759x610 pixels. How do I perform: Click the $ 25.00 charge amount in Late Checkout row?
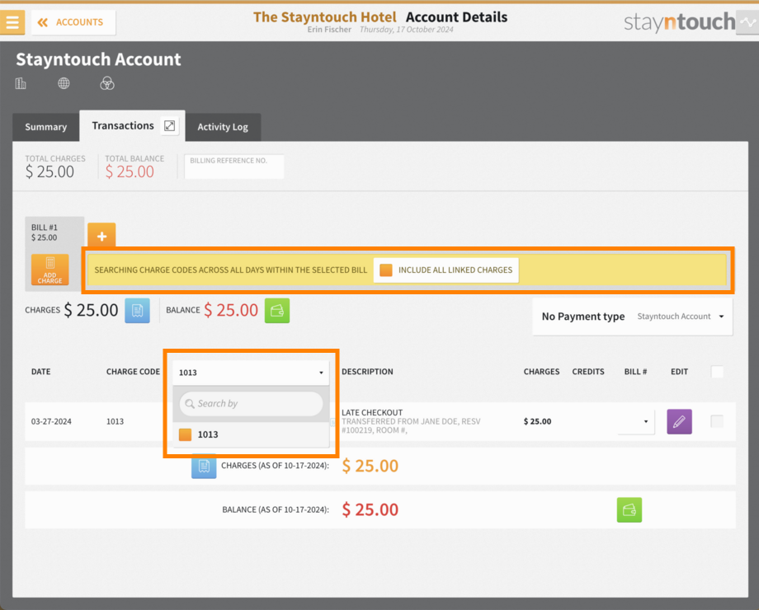point(537,421)
